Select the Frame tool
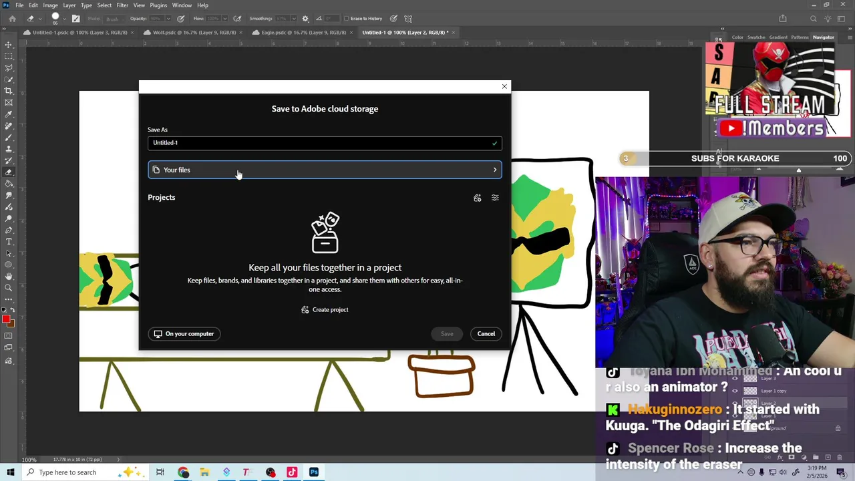 click(9, 102)
